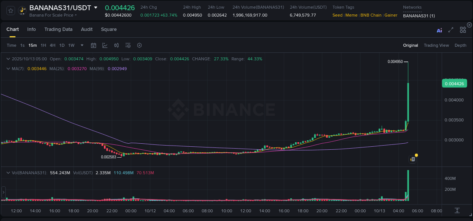Switch to the Trading Data tab

pyautogui.click(x=58, y=29)
